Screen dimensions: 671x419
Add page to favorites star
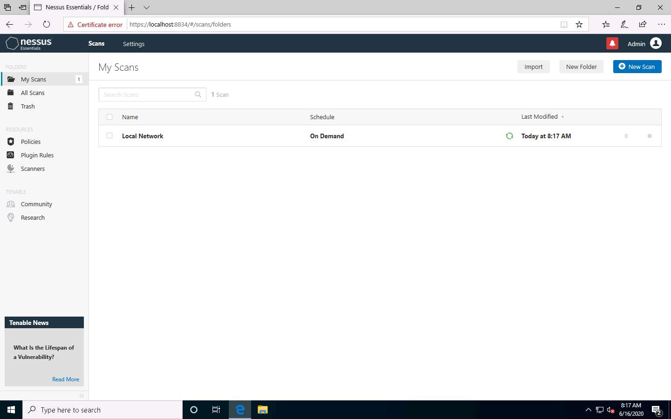579,24
